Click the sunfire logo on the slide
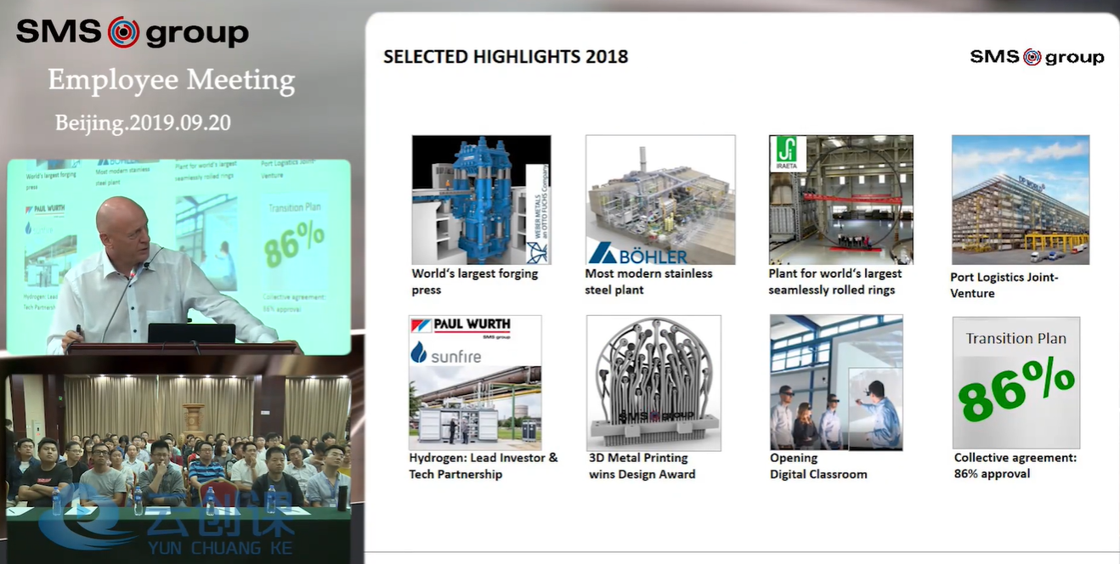 coord(446,354)
